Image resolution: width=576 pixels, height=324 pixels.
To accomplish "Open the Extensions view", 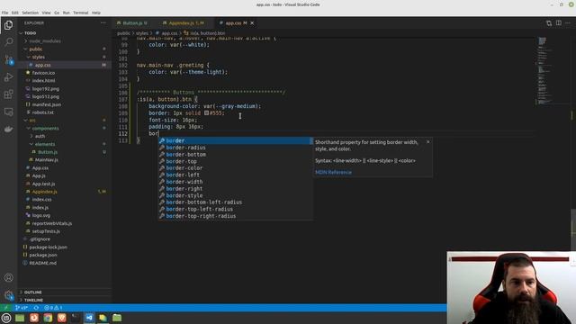I will click(8, 94).
